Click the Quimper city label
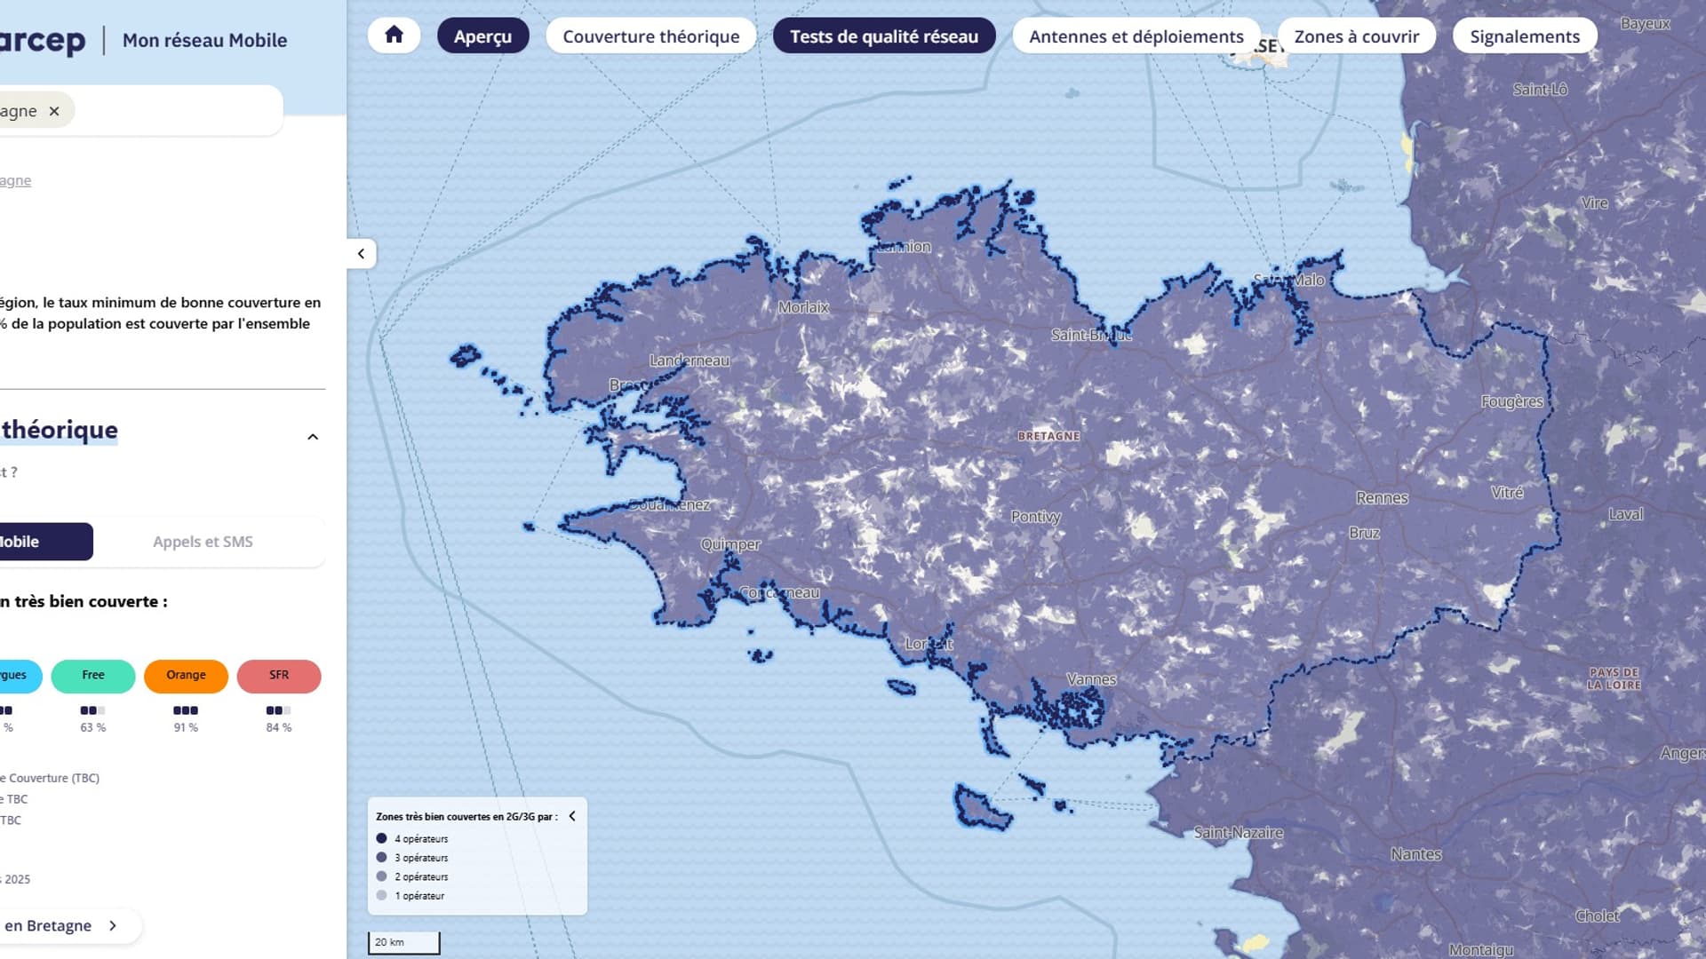The image size is (1706, 959). (x=730, y=544)
